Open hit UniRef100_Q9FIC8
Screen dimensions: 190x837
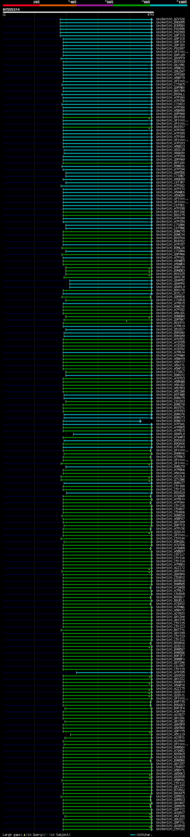[170, 35]
